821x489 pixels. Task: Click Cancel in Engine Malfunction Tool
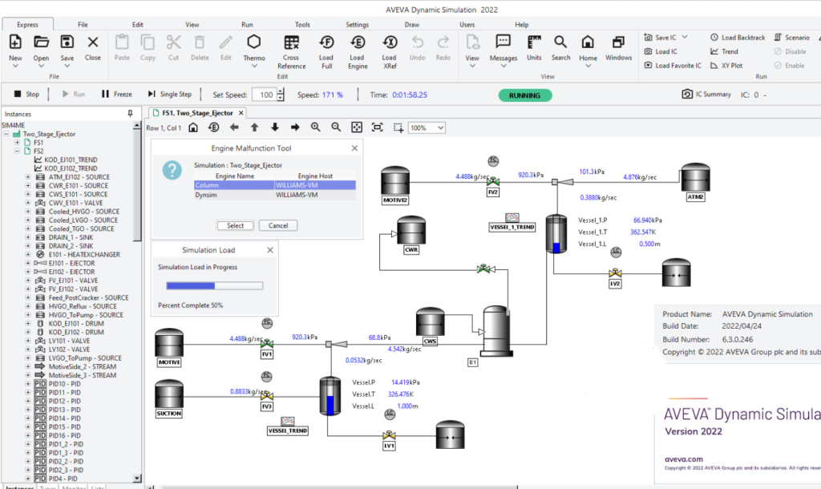point(278,225)
